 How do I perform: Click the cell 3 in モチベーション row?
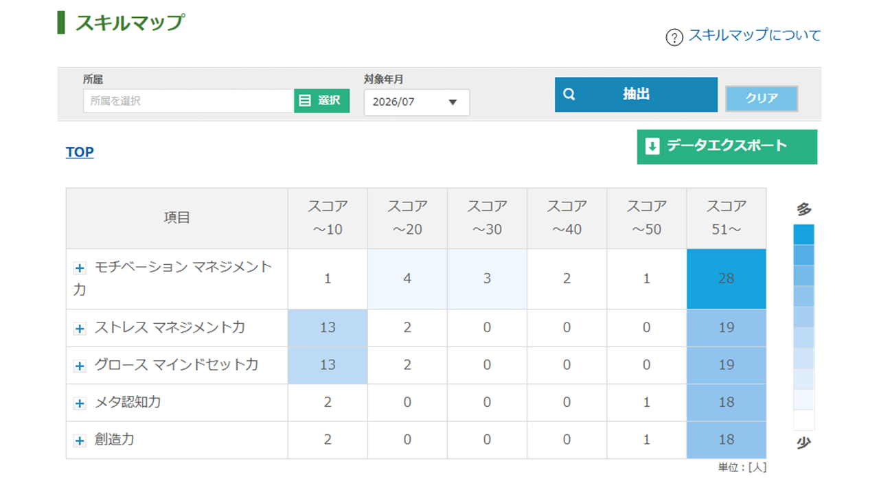click(487, 279)
